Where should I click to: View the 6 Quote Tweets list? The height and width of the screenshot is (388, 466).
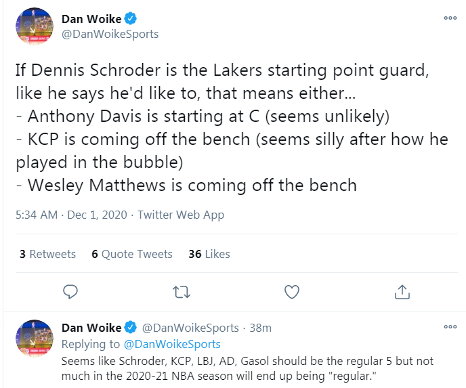(x=132, y=254)
